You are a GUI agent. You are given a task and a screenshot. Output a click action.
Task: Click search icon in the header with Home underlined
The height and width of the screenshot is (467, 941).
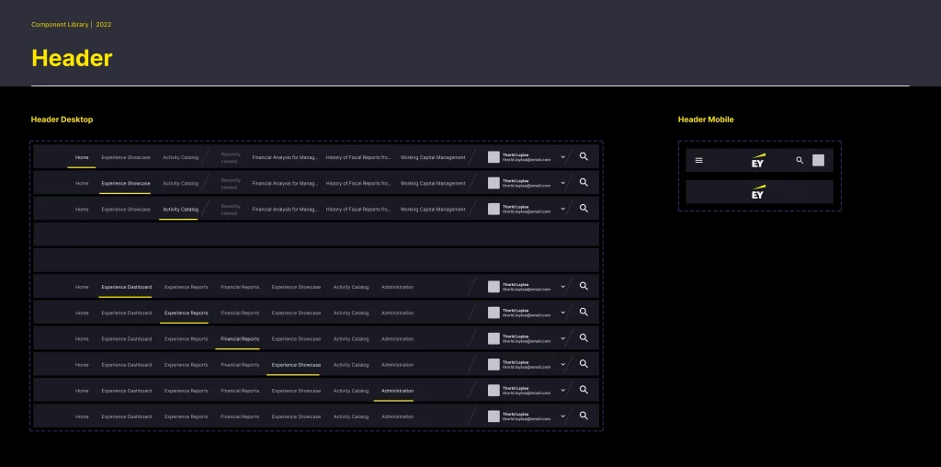click(x=584, y=156)
